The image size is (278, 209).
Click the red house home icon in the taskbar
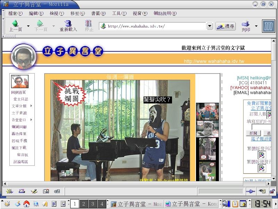coord(26,204)
